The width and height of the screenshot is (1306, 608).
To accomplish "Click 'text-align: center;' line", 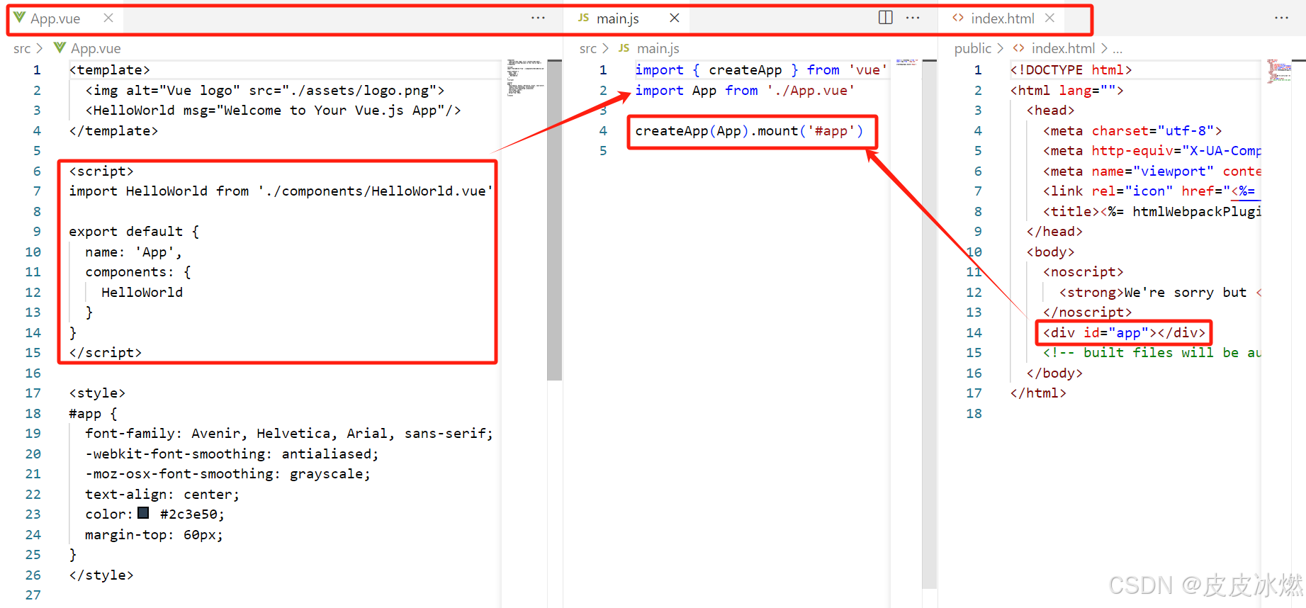I will click(x=162, y=494).
